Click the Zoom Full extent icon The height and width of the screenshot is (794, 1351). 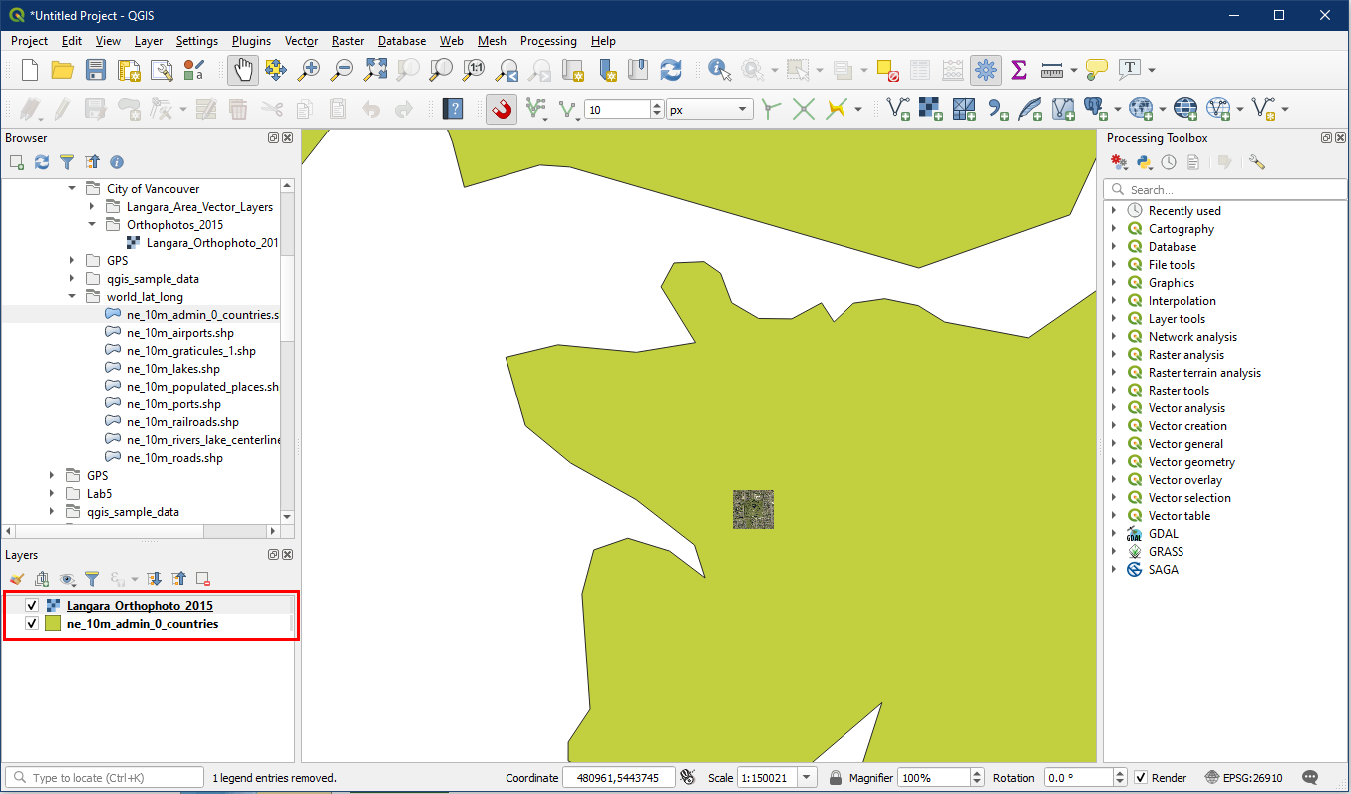click(375, 70)
